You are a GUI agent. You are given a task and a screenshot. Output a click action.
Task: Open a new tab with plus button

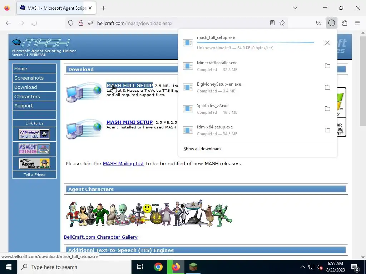tap(103, 8)
